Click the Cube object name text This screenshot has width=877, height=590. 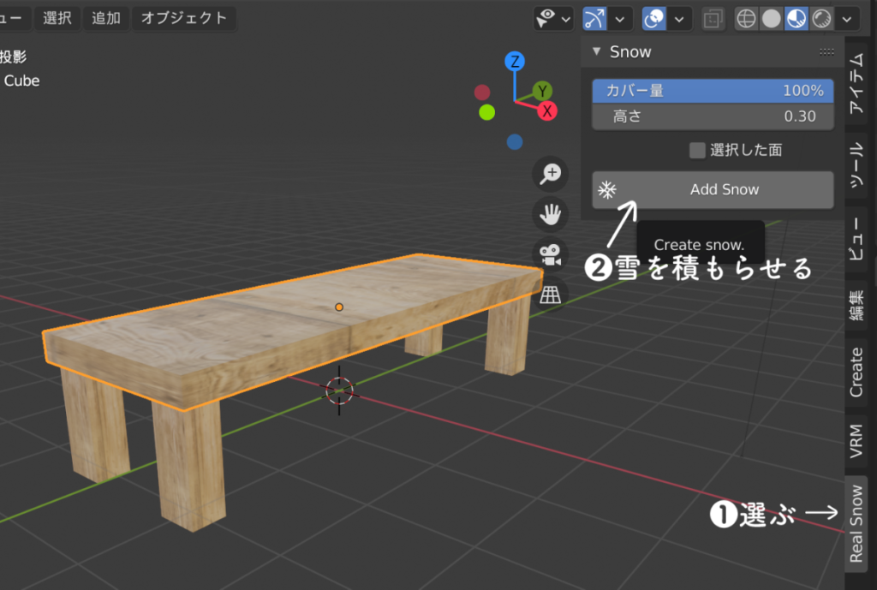point(21,80)
